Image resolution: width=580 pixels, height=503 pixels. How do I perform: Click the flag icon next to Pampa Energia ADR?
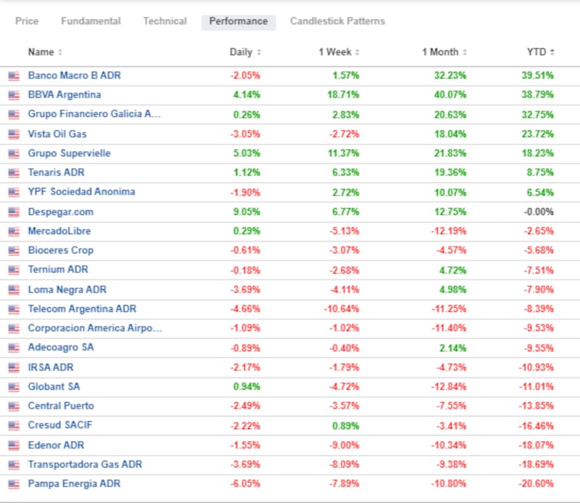click(x=13, y=484)
